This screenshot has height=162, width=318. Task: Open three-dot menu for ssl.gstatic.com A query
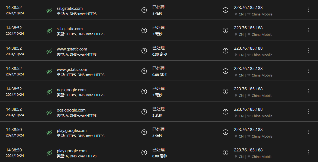pyautogui.click(x=308, y=10)
